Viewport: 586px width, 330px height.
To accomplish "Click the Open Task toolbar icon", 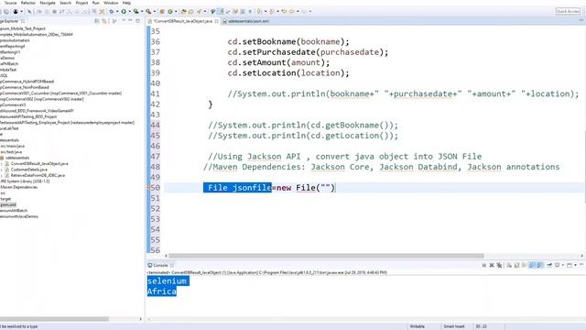I will click(190, 11).
